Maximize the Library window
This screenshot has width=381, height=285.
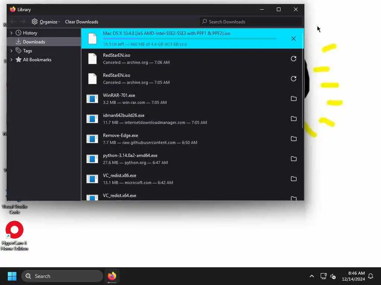(x=279, y=9)
